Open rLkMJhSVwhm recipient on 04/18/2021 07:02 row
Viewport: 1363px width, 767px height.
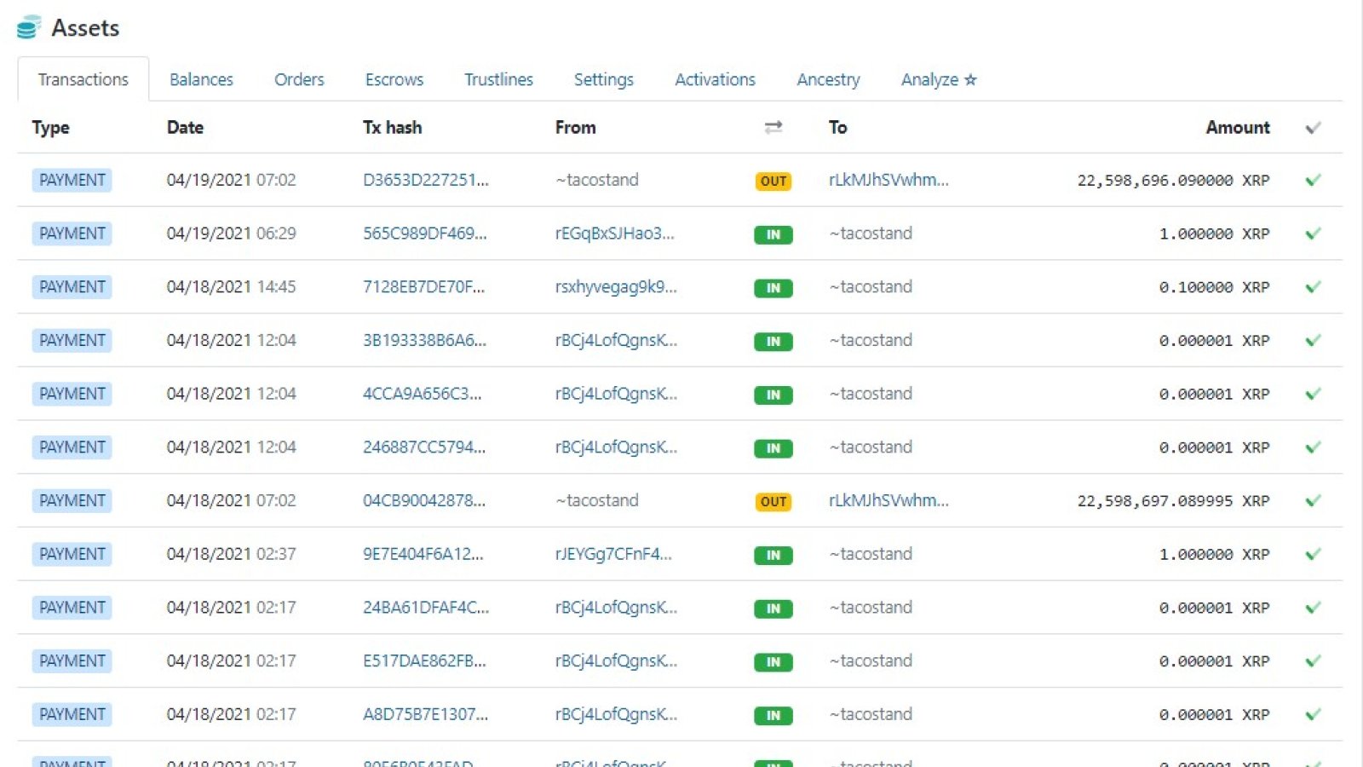coord(889,500)
